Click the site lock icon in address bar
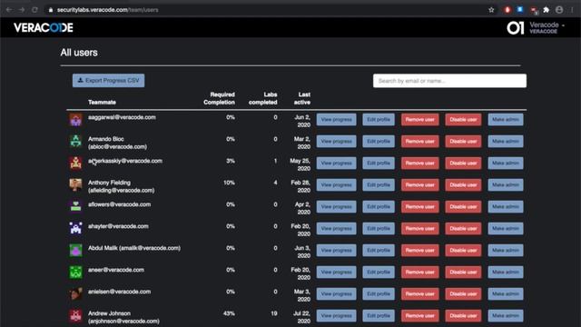 click(x=51, y=10)
